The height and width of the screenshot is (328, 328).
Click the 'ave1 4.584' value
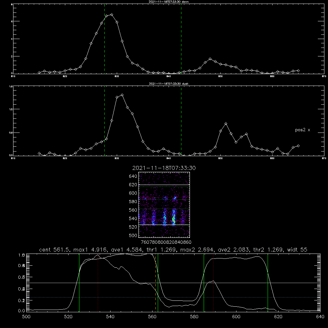click(127, 250)
